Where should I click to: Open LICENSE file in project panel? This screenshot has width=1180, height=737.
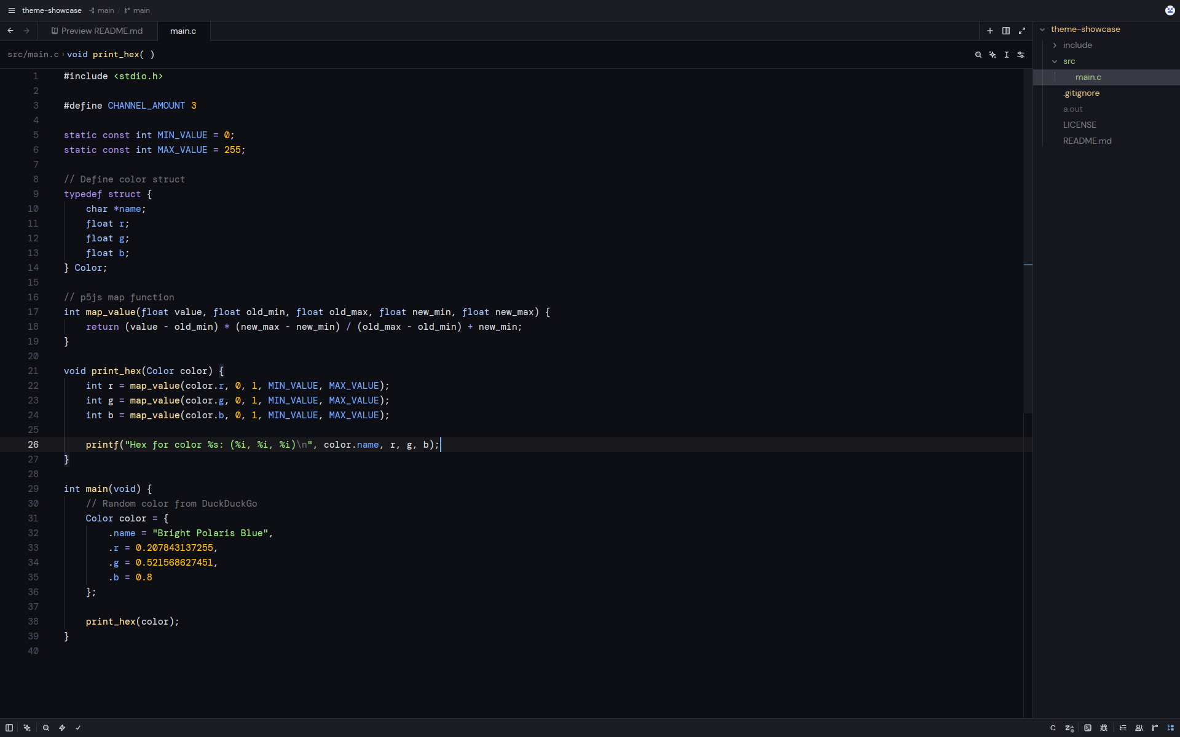(1106, 125)
